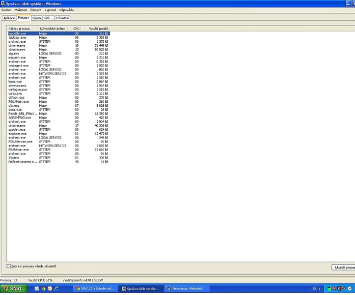Switch to the Výkon tab

37,18
